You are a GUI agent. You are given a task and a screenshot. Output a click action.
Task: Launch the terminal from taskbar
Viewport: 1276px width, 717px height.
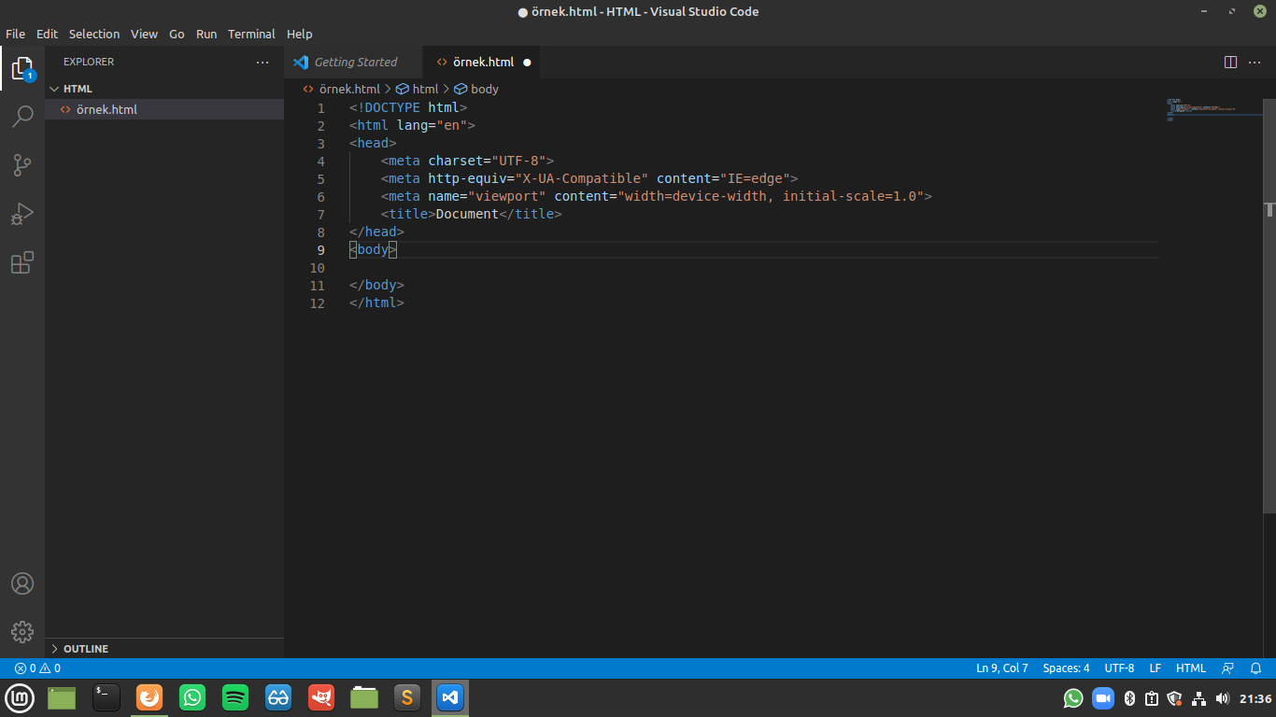(x=106, y=697)
